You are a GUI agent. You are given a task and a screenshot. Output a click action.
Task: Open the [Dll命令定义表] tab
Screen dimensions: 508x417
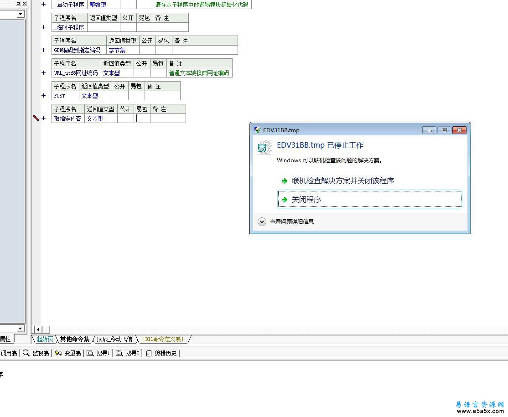tap(163, 340)
